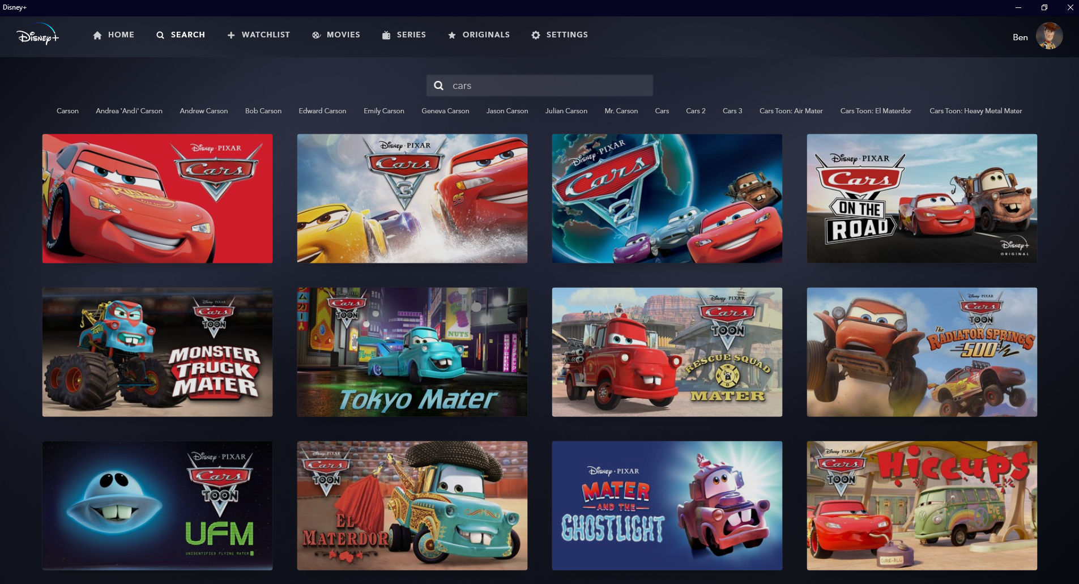Select the 'Andrew Carson' suggestion
The image size is (1079, 584).
[204, 111]
